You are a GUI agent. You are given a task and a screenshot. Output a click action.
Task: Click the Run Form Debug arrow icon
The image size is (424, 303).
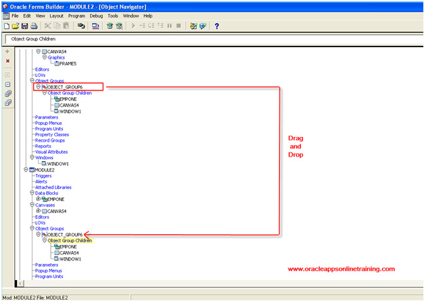(x=133, y=26)
